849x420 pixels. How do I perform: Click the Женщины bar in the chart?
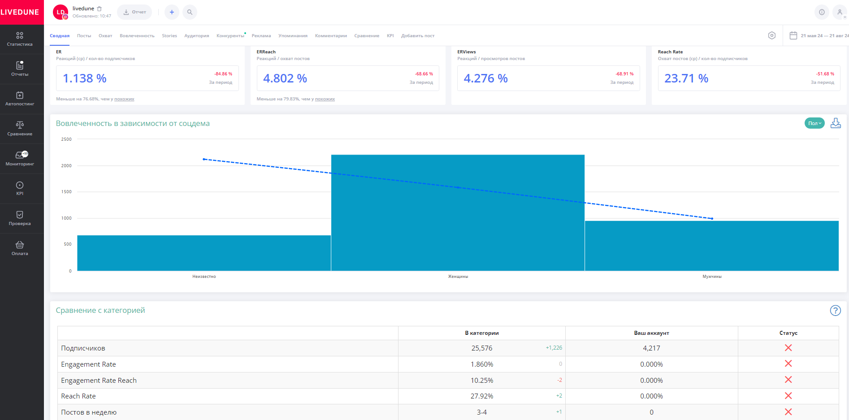458,213
